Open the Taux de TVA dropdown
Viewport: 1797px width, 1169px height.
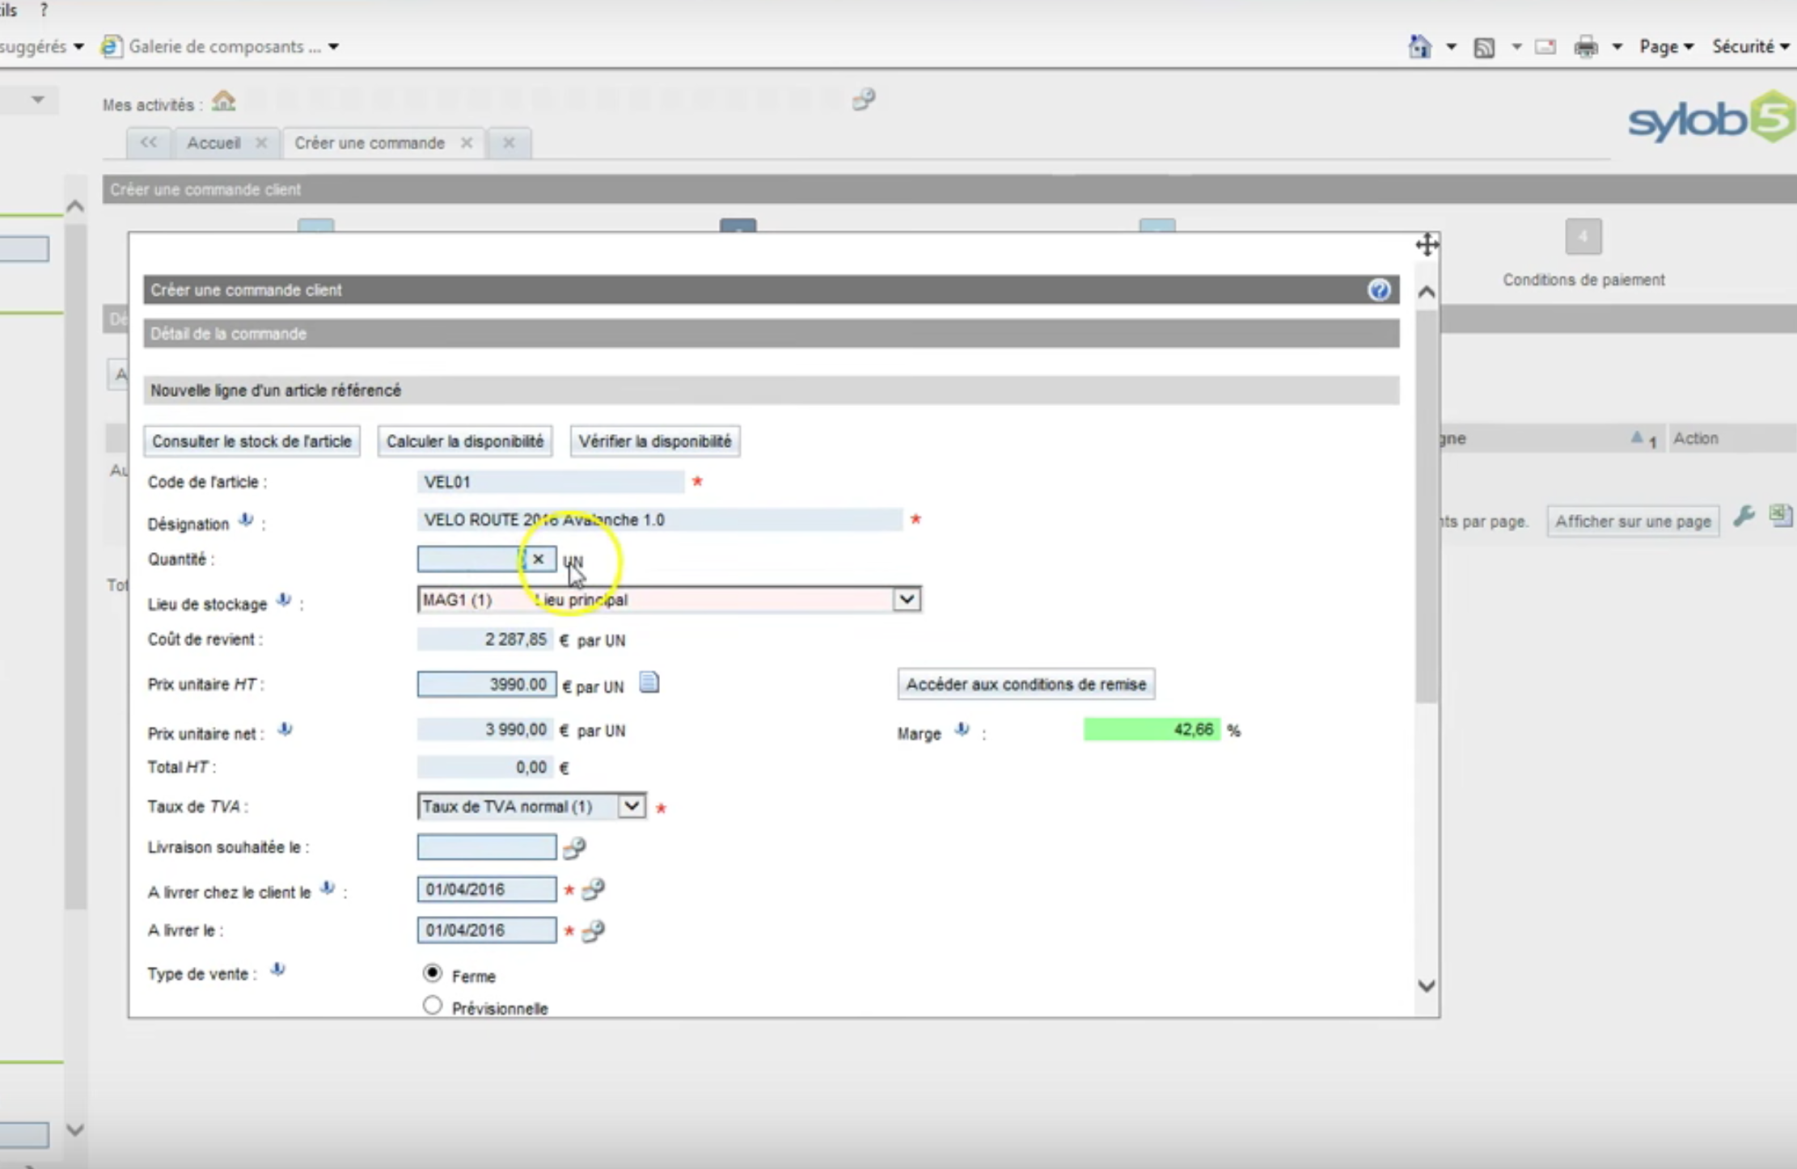pos(632,806)
